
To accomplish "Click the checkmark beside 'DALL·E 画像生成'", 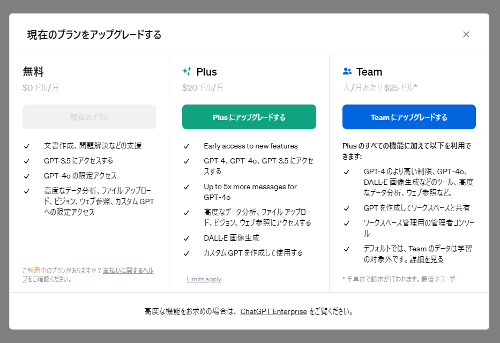I will (x=186, y=237).
